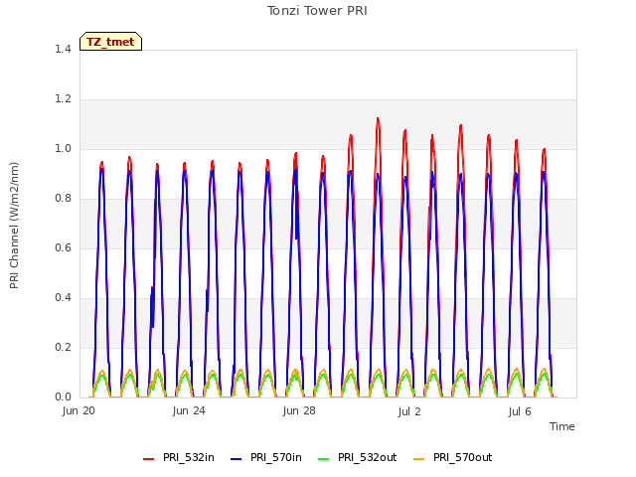Image resolution: width=636 pixels, height=477 pixels.
Task: Click the tallest red PRI_532in peak
Action: click(x=378, y=119)
